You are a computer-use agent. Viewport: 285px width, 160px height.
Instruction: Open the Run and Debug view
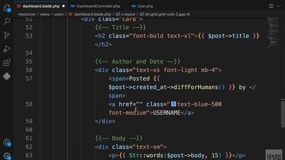pyautogui.click(x=7, y=49)
